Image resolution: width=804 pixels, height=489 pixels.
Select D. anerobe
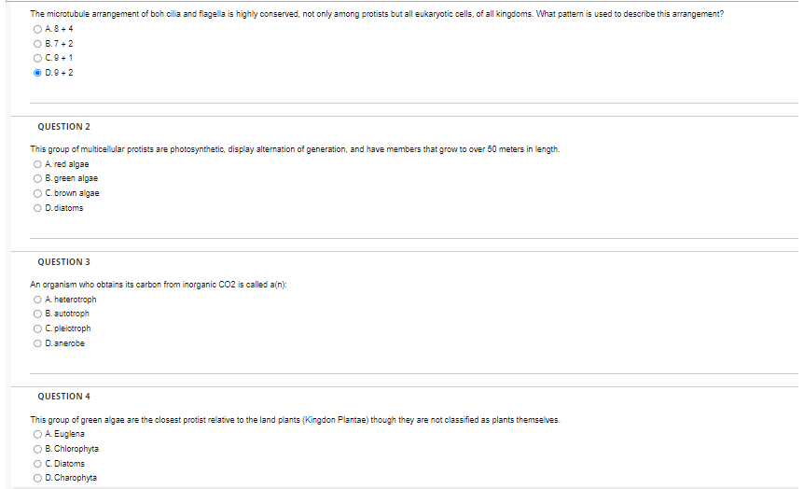(x=37, y=343)
